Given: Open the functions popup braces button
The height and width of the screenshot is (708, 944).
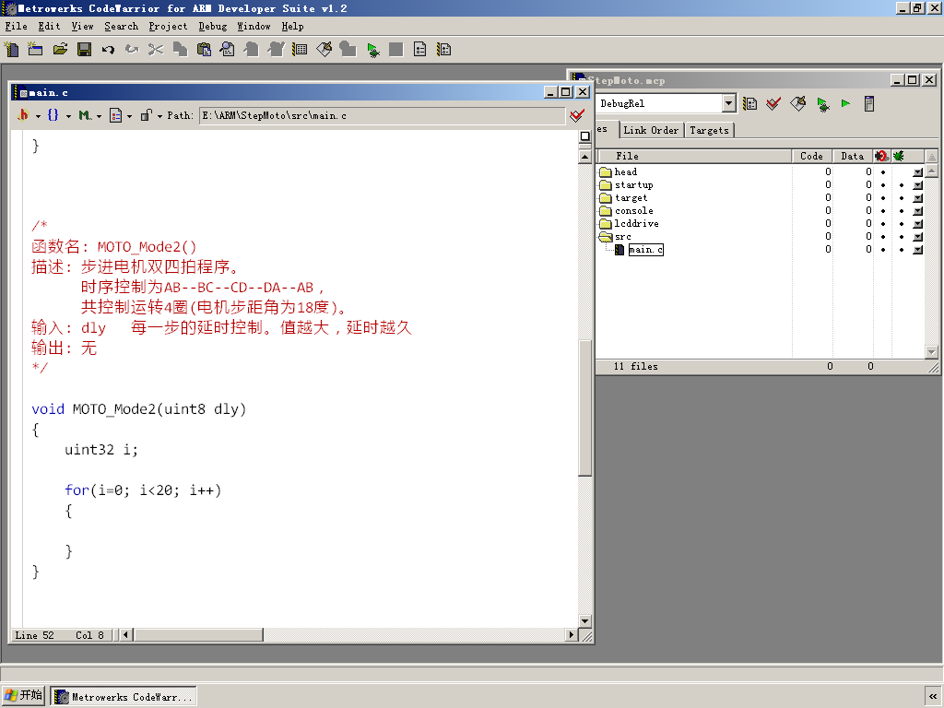Looking at the screenshot, I should 58,115.
